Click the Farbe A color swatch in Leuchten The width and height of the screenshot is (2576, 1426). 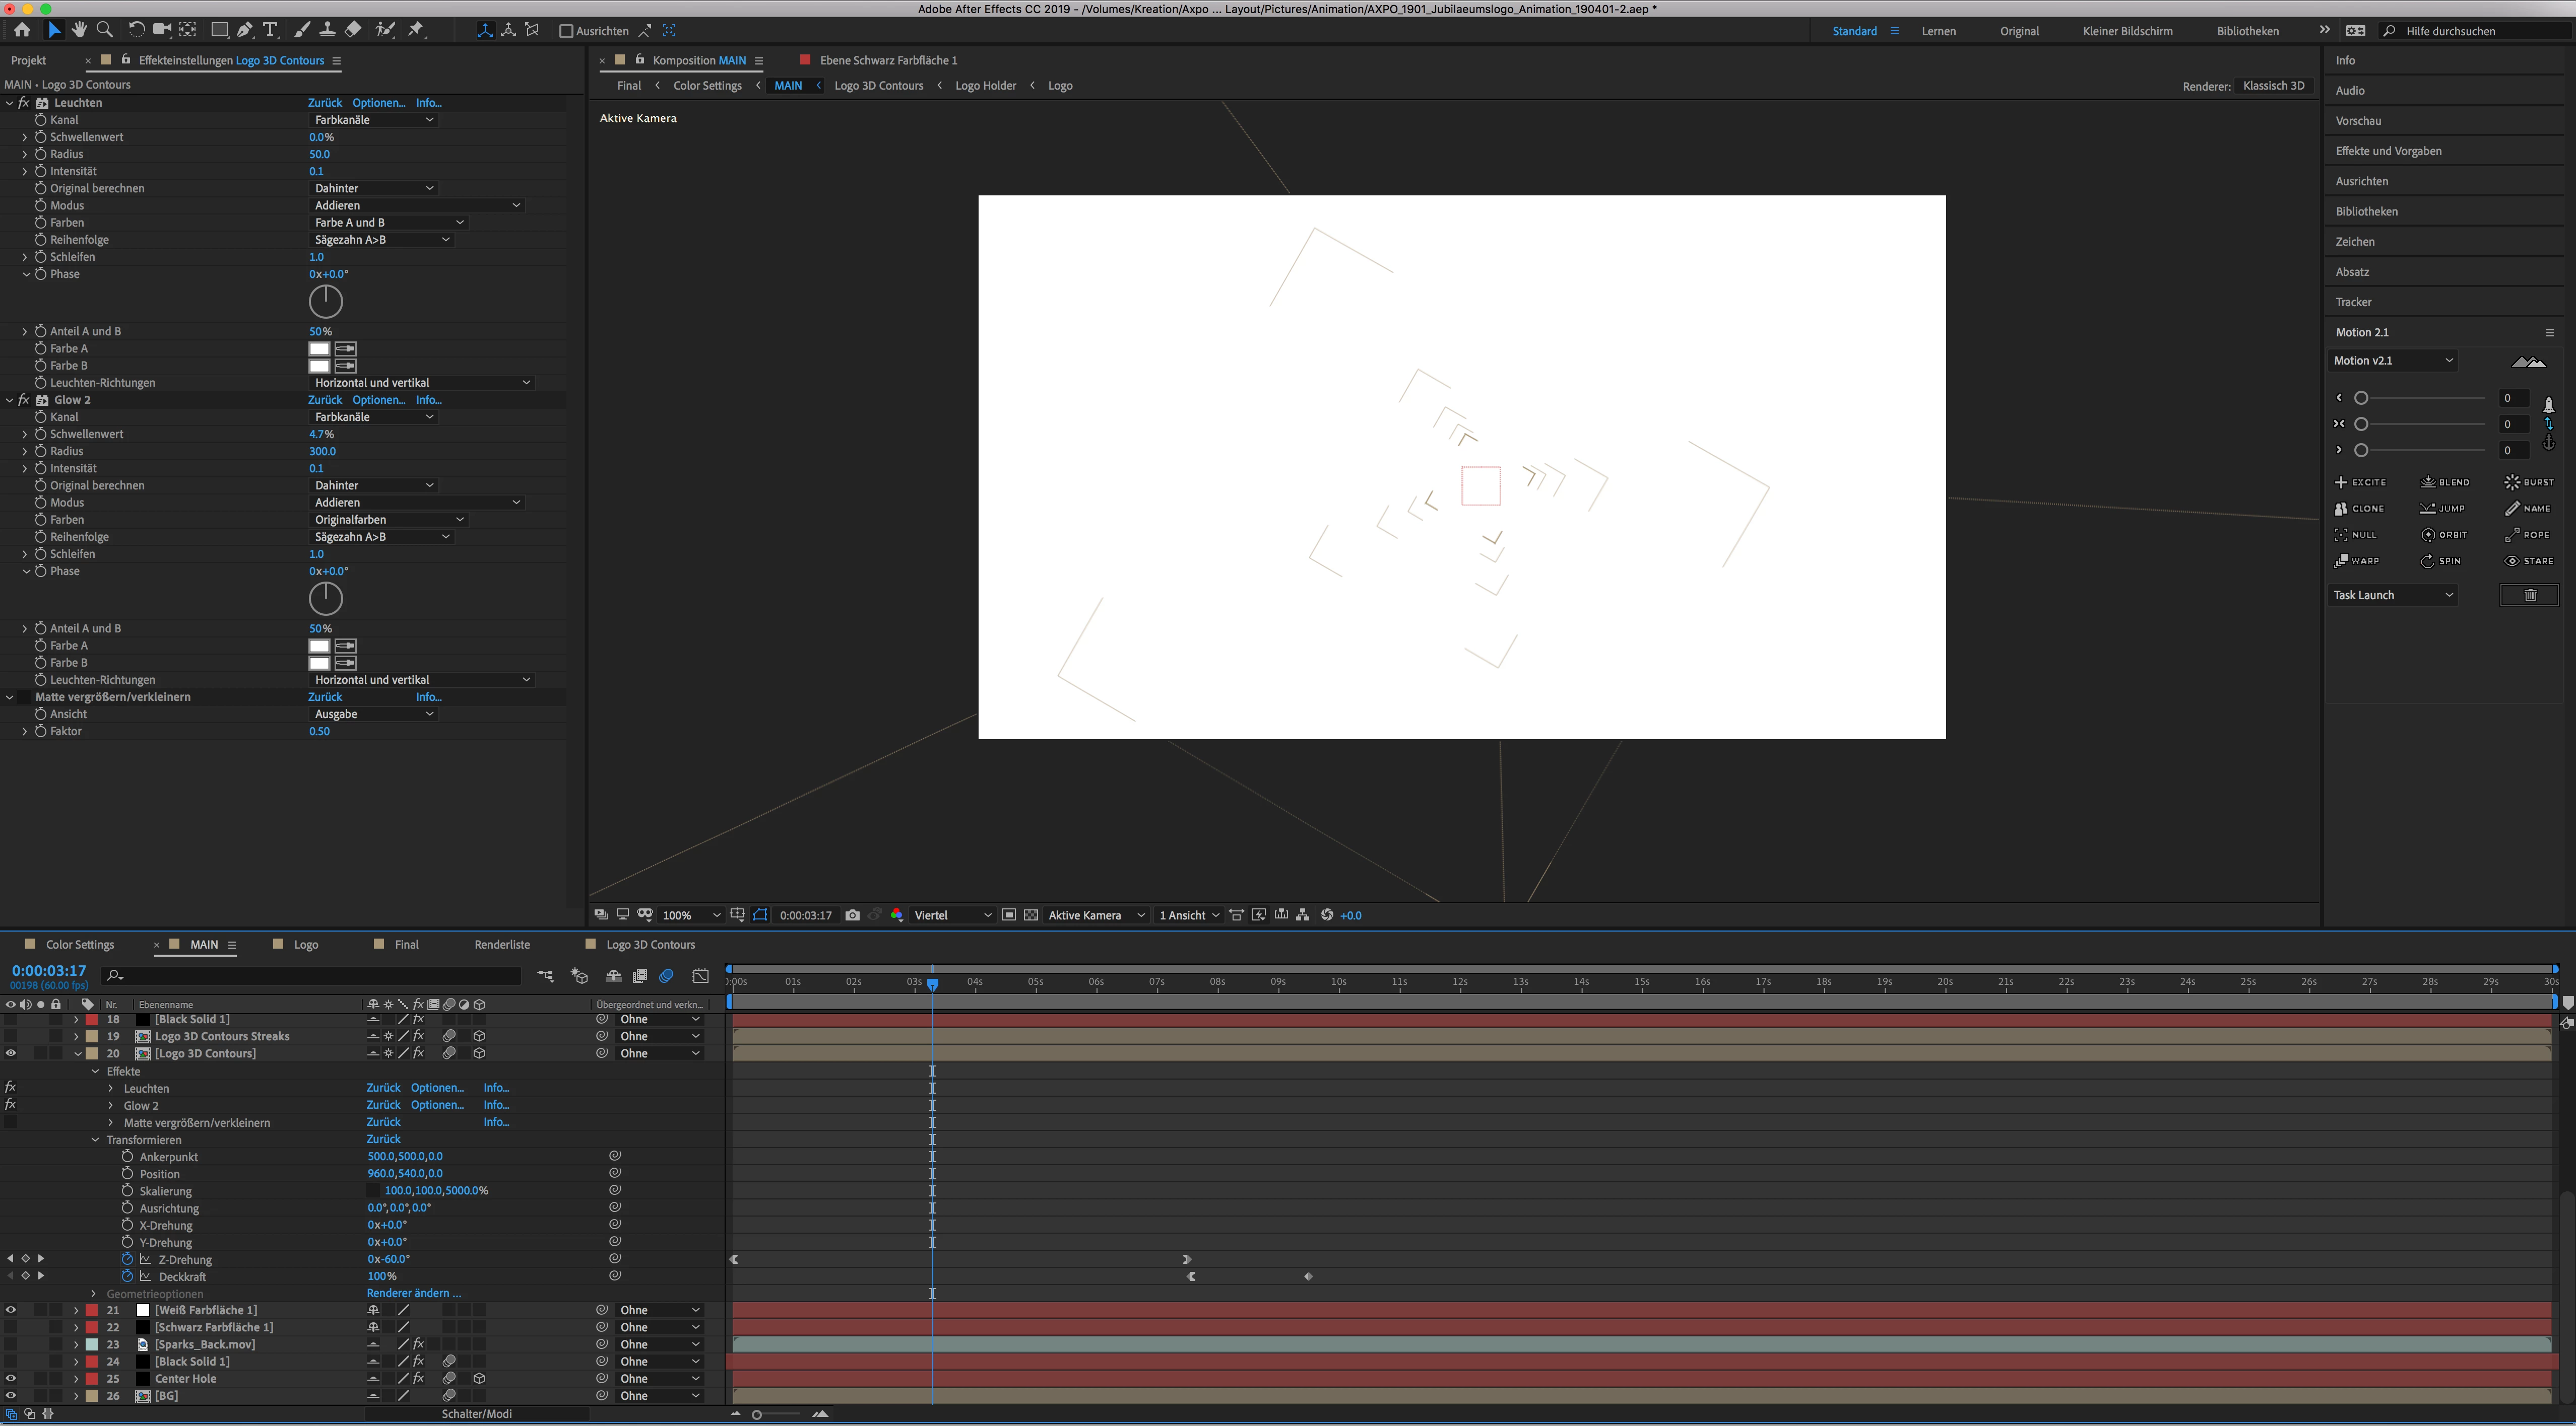click(319, 349)
